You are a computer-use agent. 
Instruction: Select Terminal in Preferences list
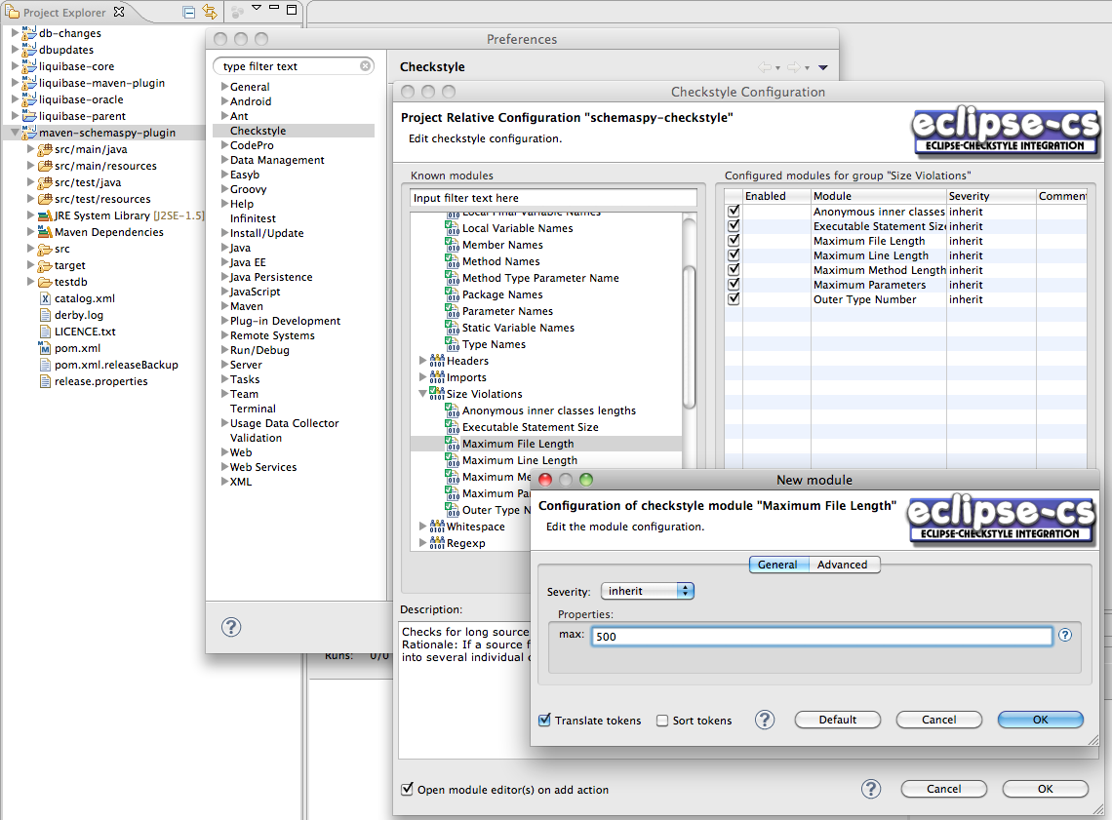click(x=254, y=409)
